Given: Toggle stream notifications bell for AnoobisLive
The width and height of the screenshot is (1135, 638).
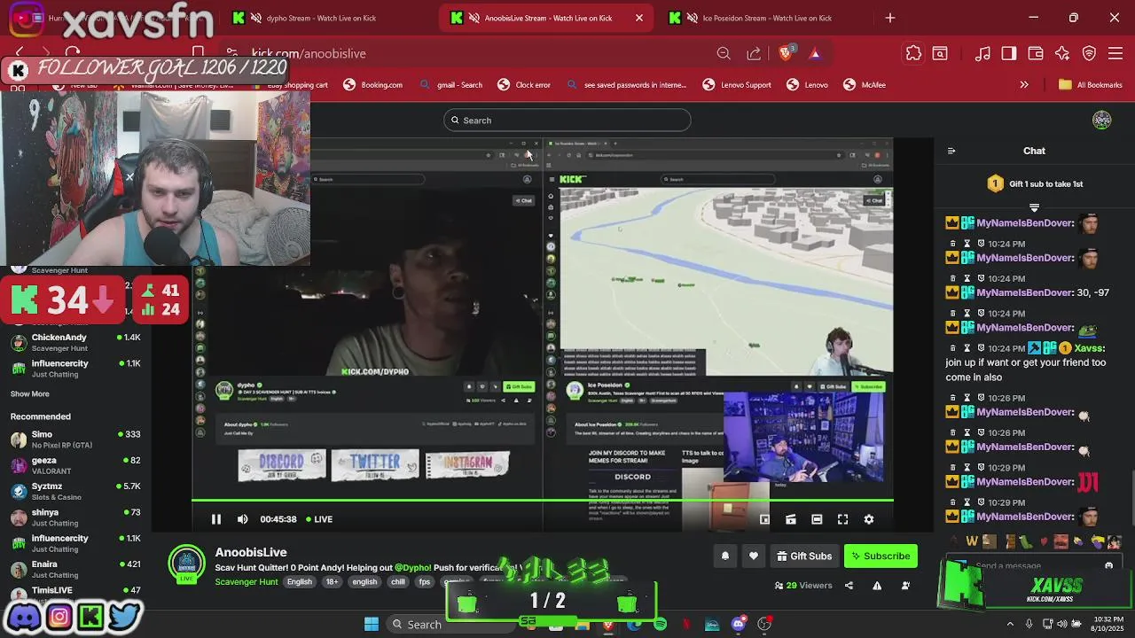Looking at the screenshot, I should tap(724, 556).
